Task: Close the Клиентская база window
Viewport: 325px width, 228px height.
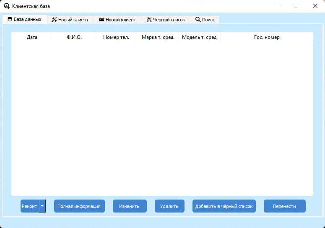Action: point(315,6)
